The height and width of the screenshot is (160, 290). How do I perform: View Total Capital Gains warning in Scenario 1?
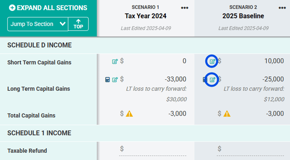coord(129,113)
